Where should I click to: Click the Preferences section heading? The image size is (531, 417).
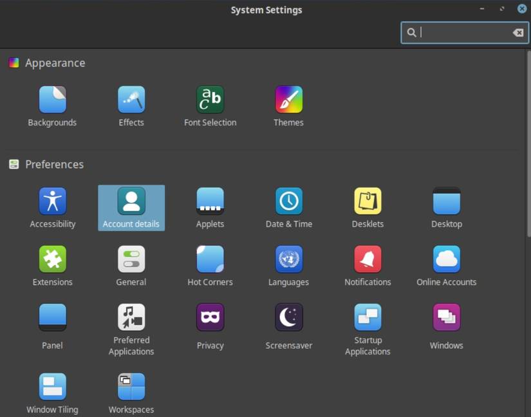tap(55, 165)
